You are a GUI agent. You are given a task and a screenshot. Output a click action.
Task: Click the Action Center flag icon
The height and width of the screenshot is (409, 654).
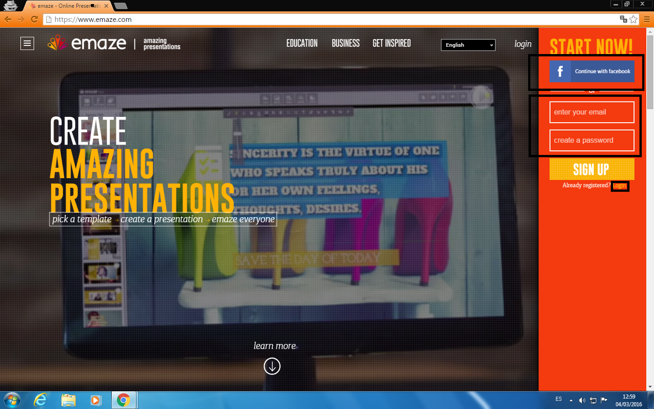(x=604, y=400)
